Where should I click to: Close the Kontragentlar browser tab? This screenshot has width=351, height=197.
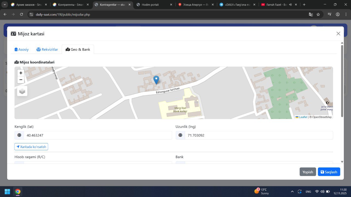click(x=129, y=5)
